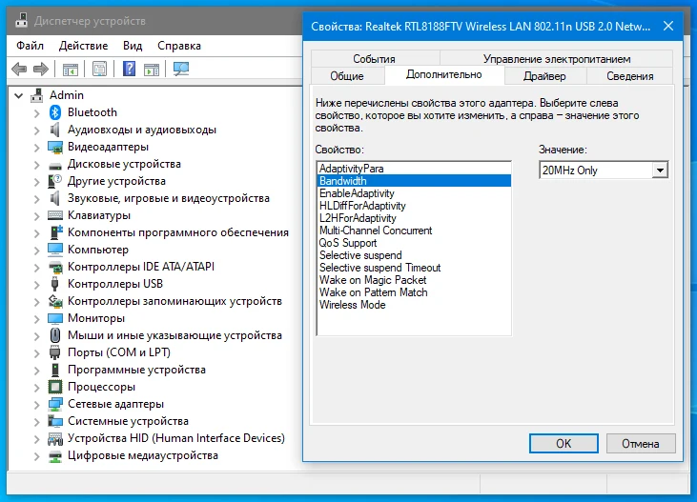697x502 pixels.
Task: Expand Компоненты программного обеспечения chevron
Action: (37, 232)
